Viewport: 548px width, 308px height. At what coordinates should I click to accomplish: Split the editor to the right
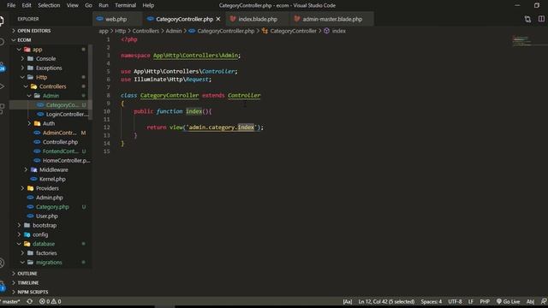541,19
